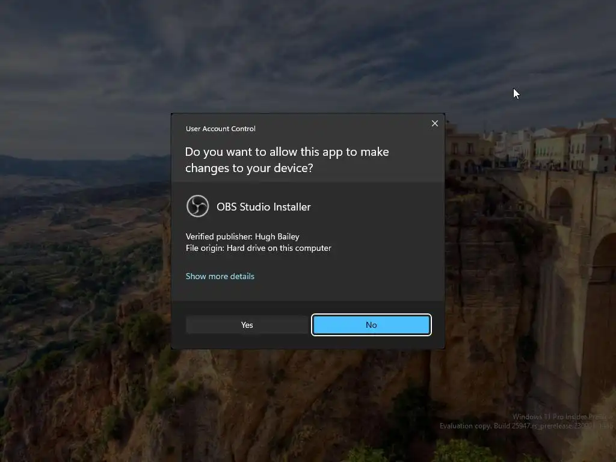Deny changes with the No button
616x462 pixels.
pyautogui.click(x=371, y=325)
